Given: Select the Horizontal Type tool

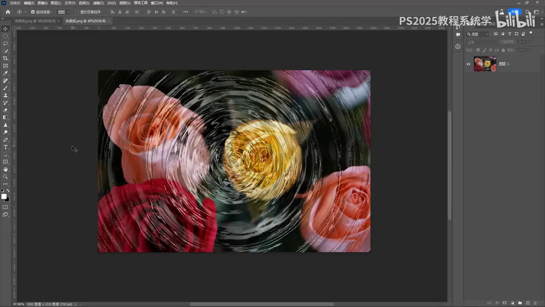Looking at the screenshot, I should pos(6,147).
